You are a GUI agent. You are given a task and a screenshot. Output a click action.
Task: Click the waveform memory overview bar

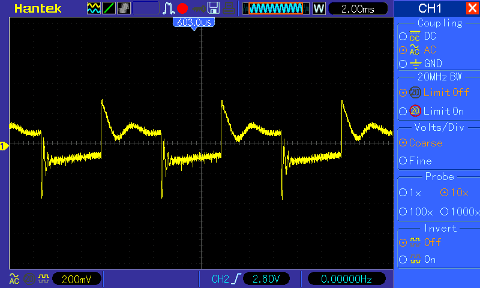(x=276, y=8)
